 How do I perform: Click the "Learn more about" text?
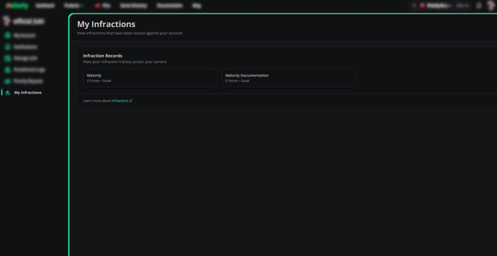click(97, 101)
